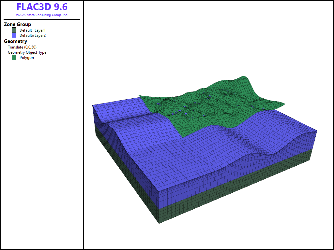Select the Default=Layer2 legend label

[x=32, y=35]
